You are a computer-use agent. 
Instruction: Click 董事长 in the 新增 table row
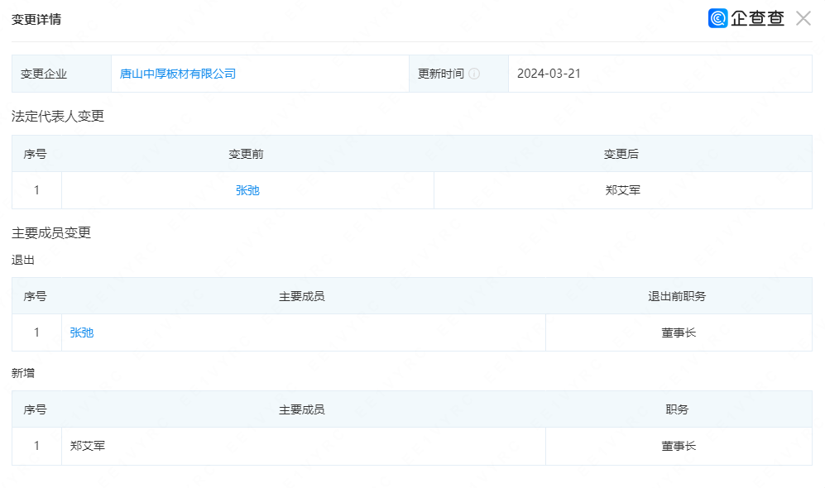pos(679,446)
